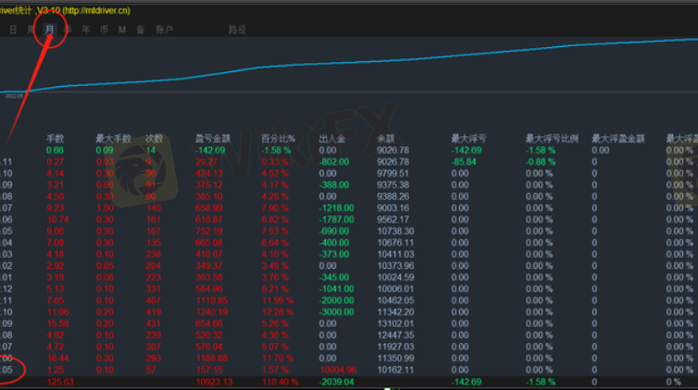Select the circled 月 (month) tab
Viewport: 698px width, 390px height.
(x=49, y=30)
